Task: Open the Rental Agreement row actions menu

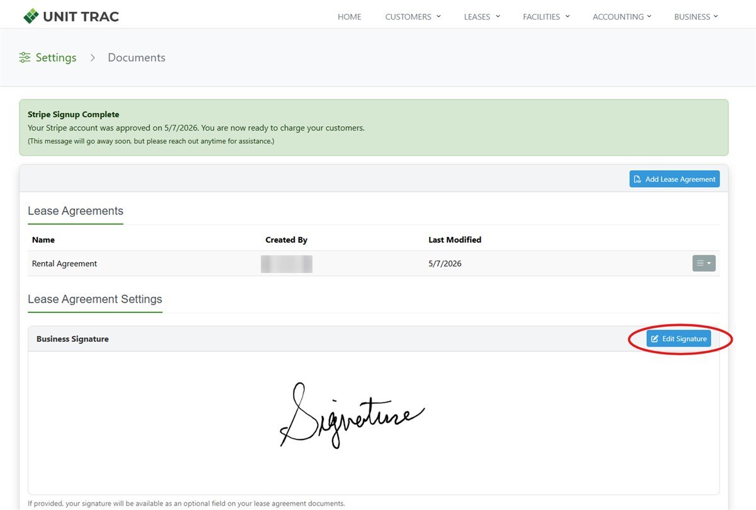Action: coord(704,264)
